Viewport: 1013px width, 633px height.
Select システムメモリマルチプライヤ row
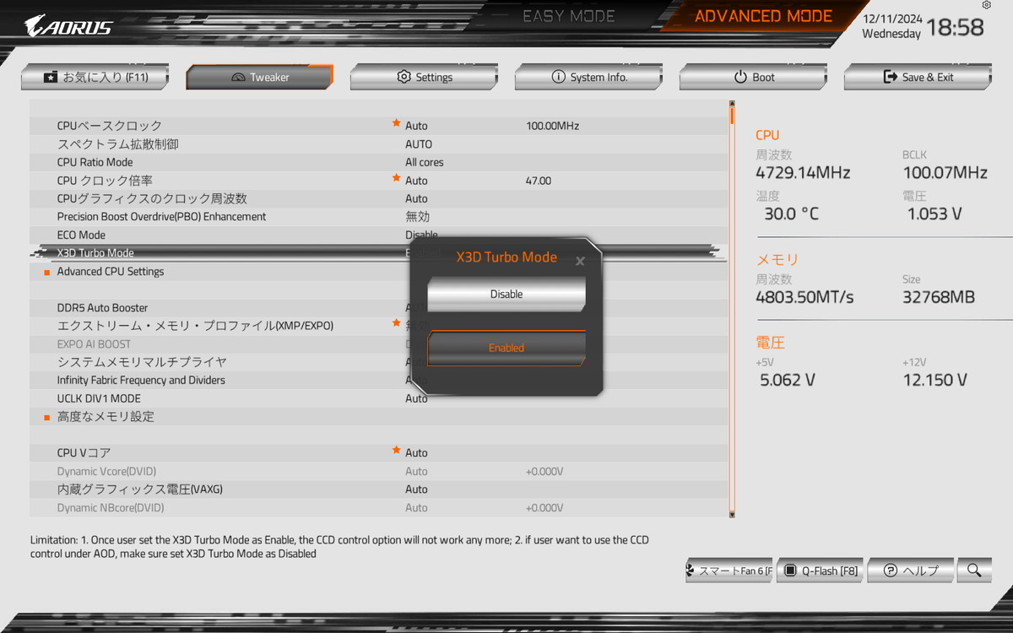point(378,362)
